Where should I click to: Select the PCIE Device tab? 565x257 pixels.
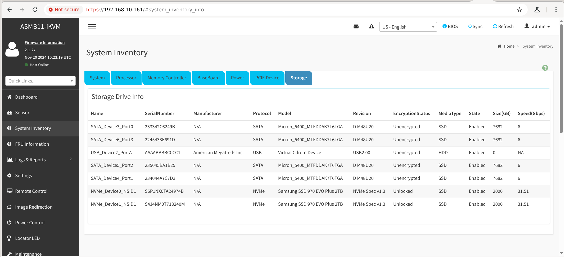267,78
